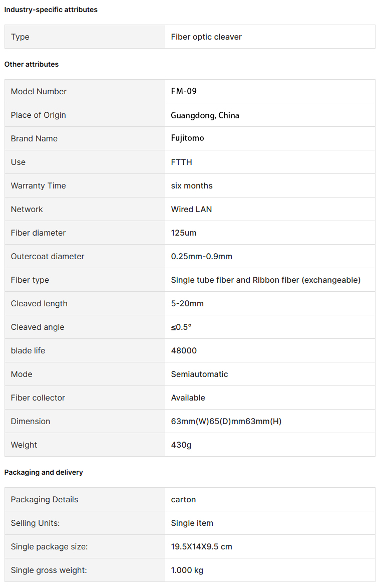Click the 'Packaging and delivery' heading
The image size is (379, 586).
coord(44,472)
